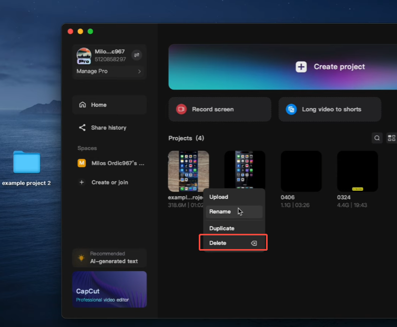Select Duplicate from the context menu
397x327 pixels.
click(222, 229)
